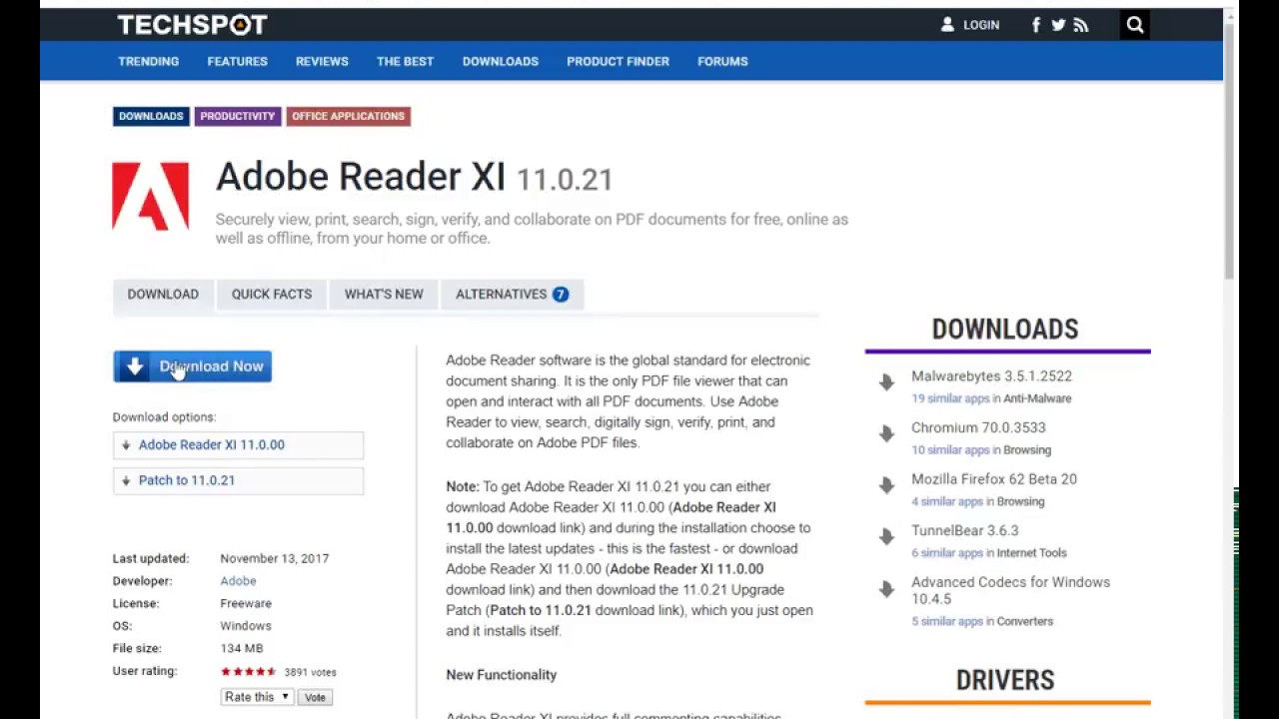Click the DOWNLOADS sidebar heading
The image size is (1279, 719).
click(1005, 329)
